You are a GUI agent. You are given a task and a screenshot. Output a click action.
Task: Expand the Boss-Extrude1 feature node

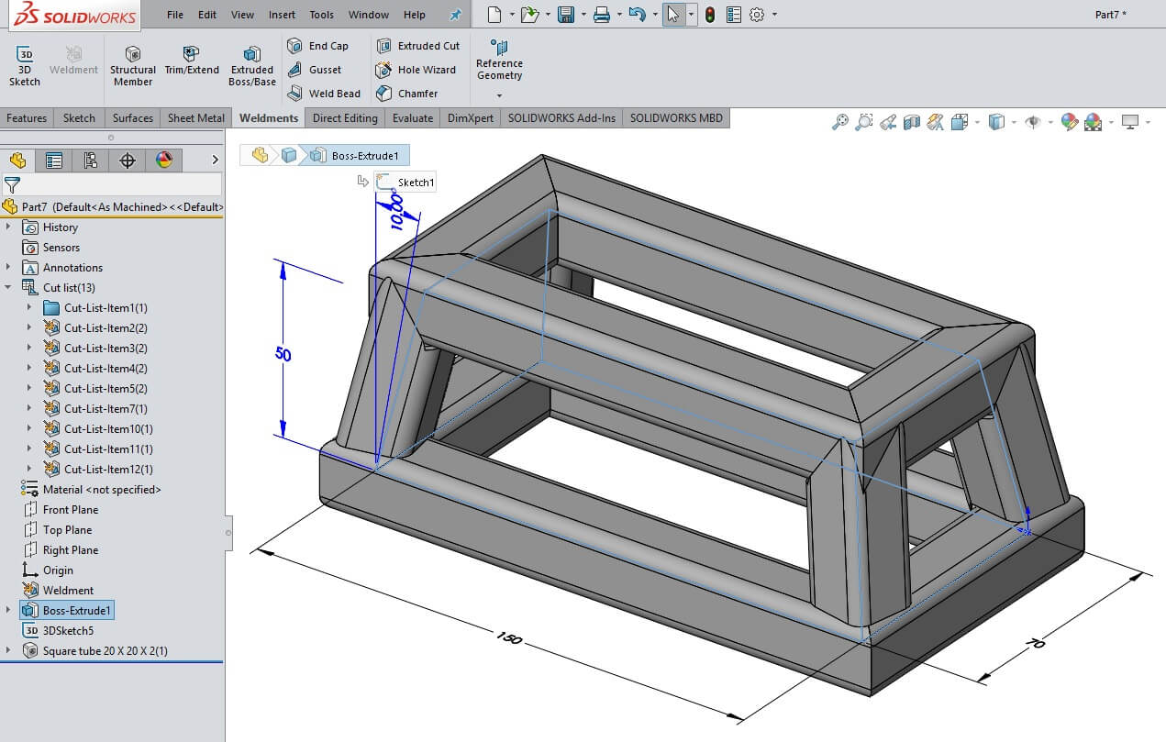click(8, 611)
